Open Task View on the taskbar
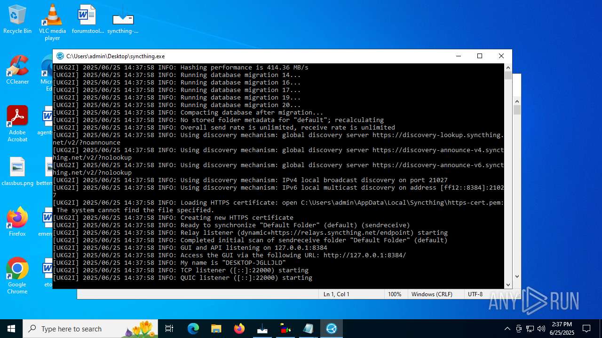The height and width of the screenshot is (338, 602). (x=169, y=329)
